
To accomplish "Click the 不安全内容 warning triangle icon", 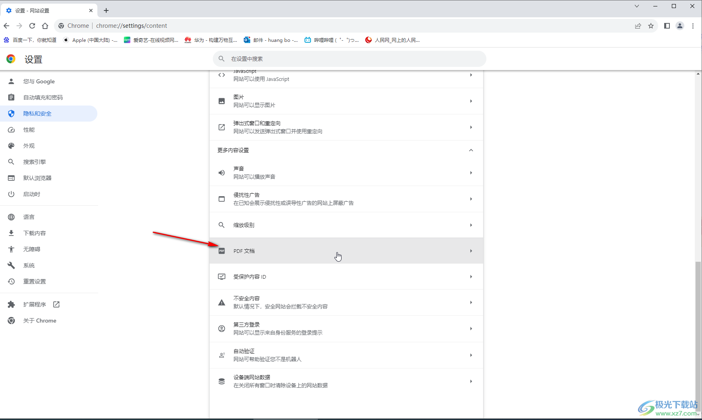I will (x=222, y=302).
